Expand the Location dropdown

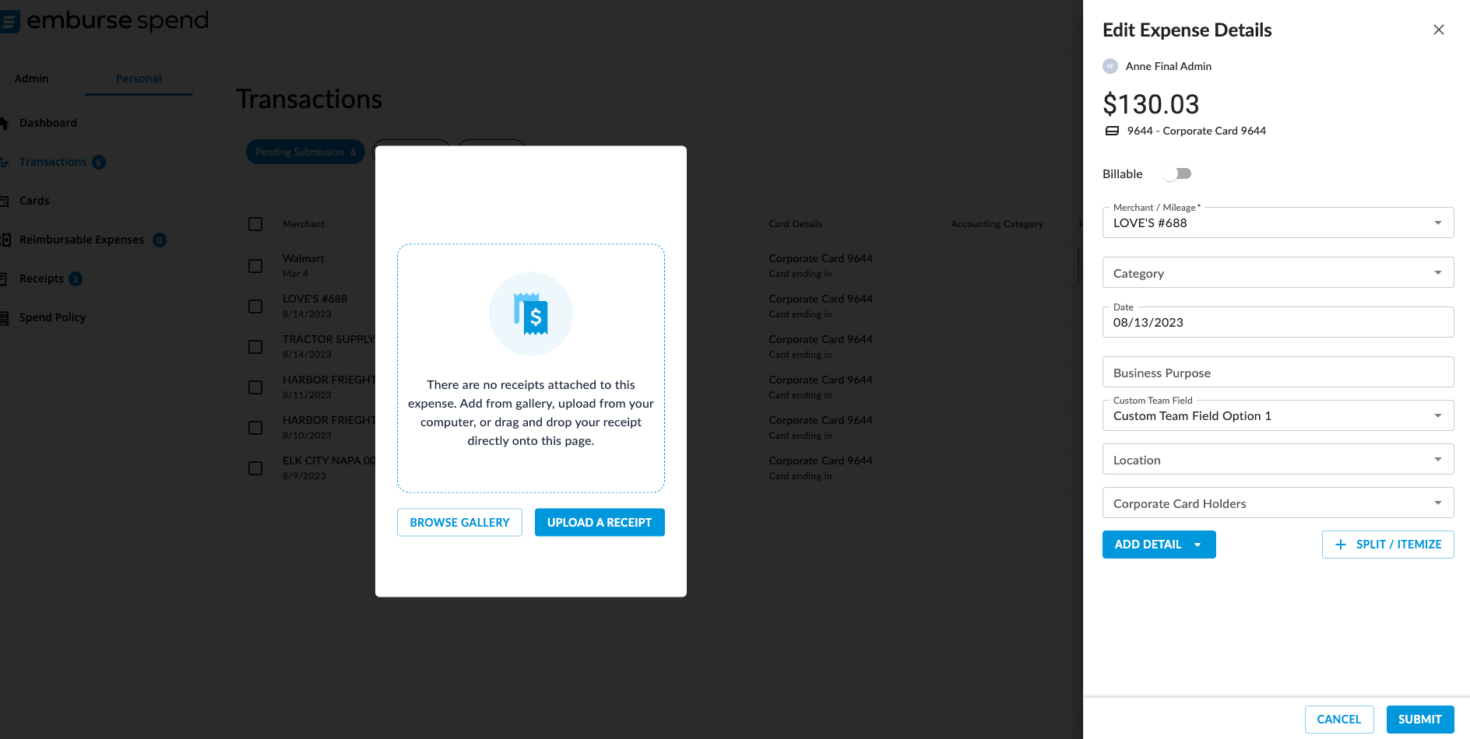click(1277, 460)
